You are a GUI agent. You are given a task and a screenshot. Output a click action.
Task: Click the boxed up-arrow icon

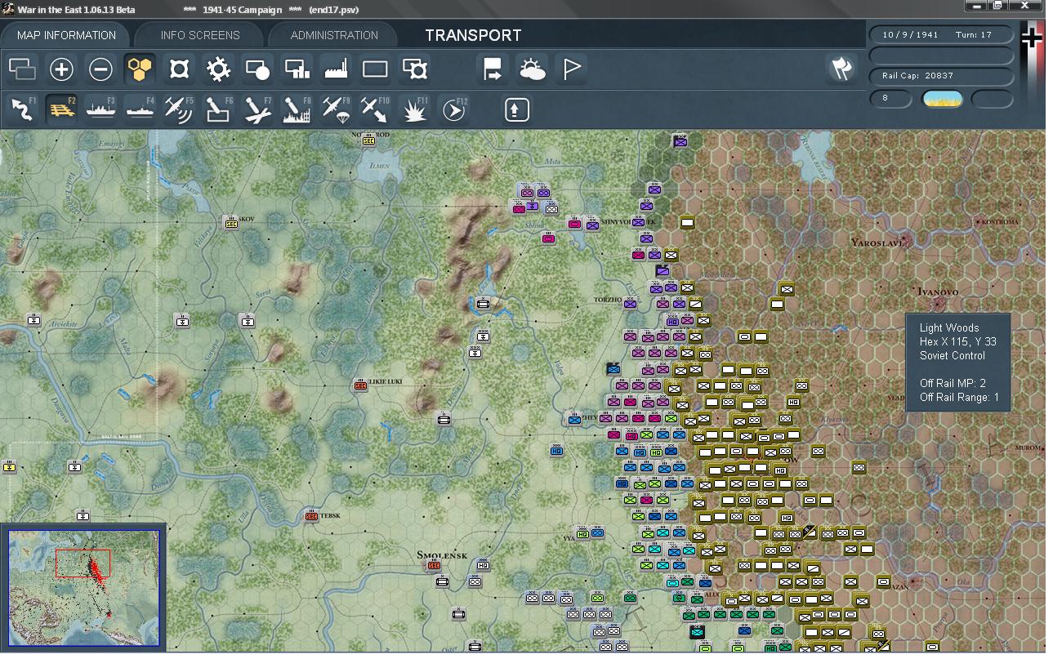coord(516,109)
